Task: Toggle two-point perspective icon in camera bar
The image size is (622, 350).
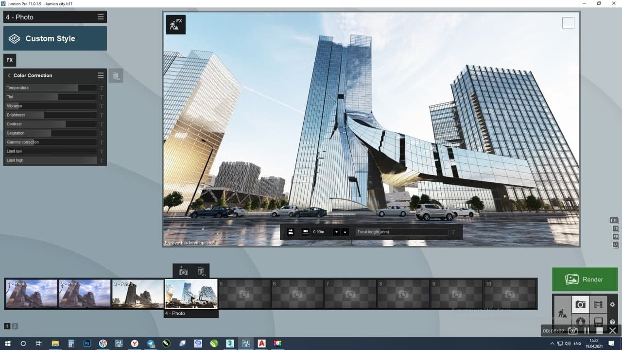Action: coord(291,232)
